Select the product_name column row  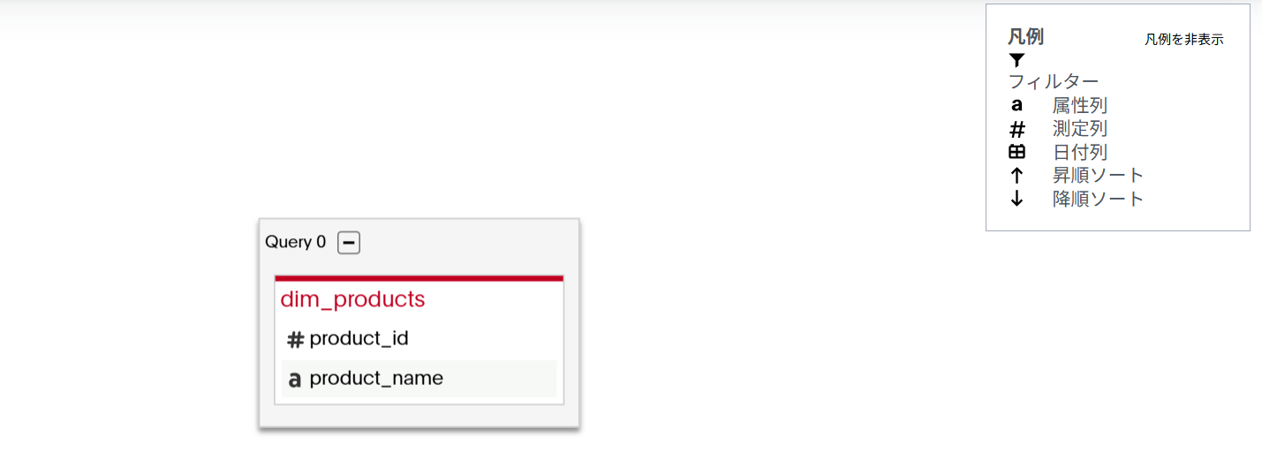click(419, 379)
